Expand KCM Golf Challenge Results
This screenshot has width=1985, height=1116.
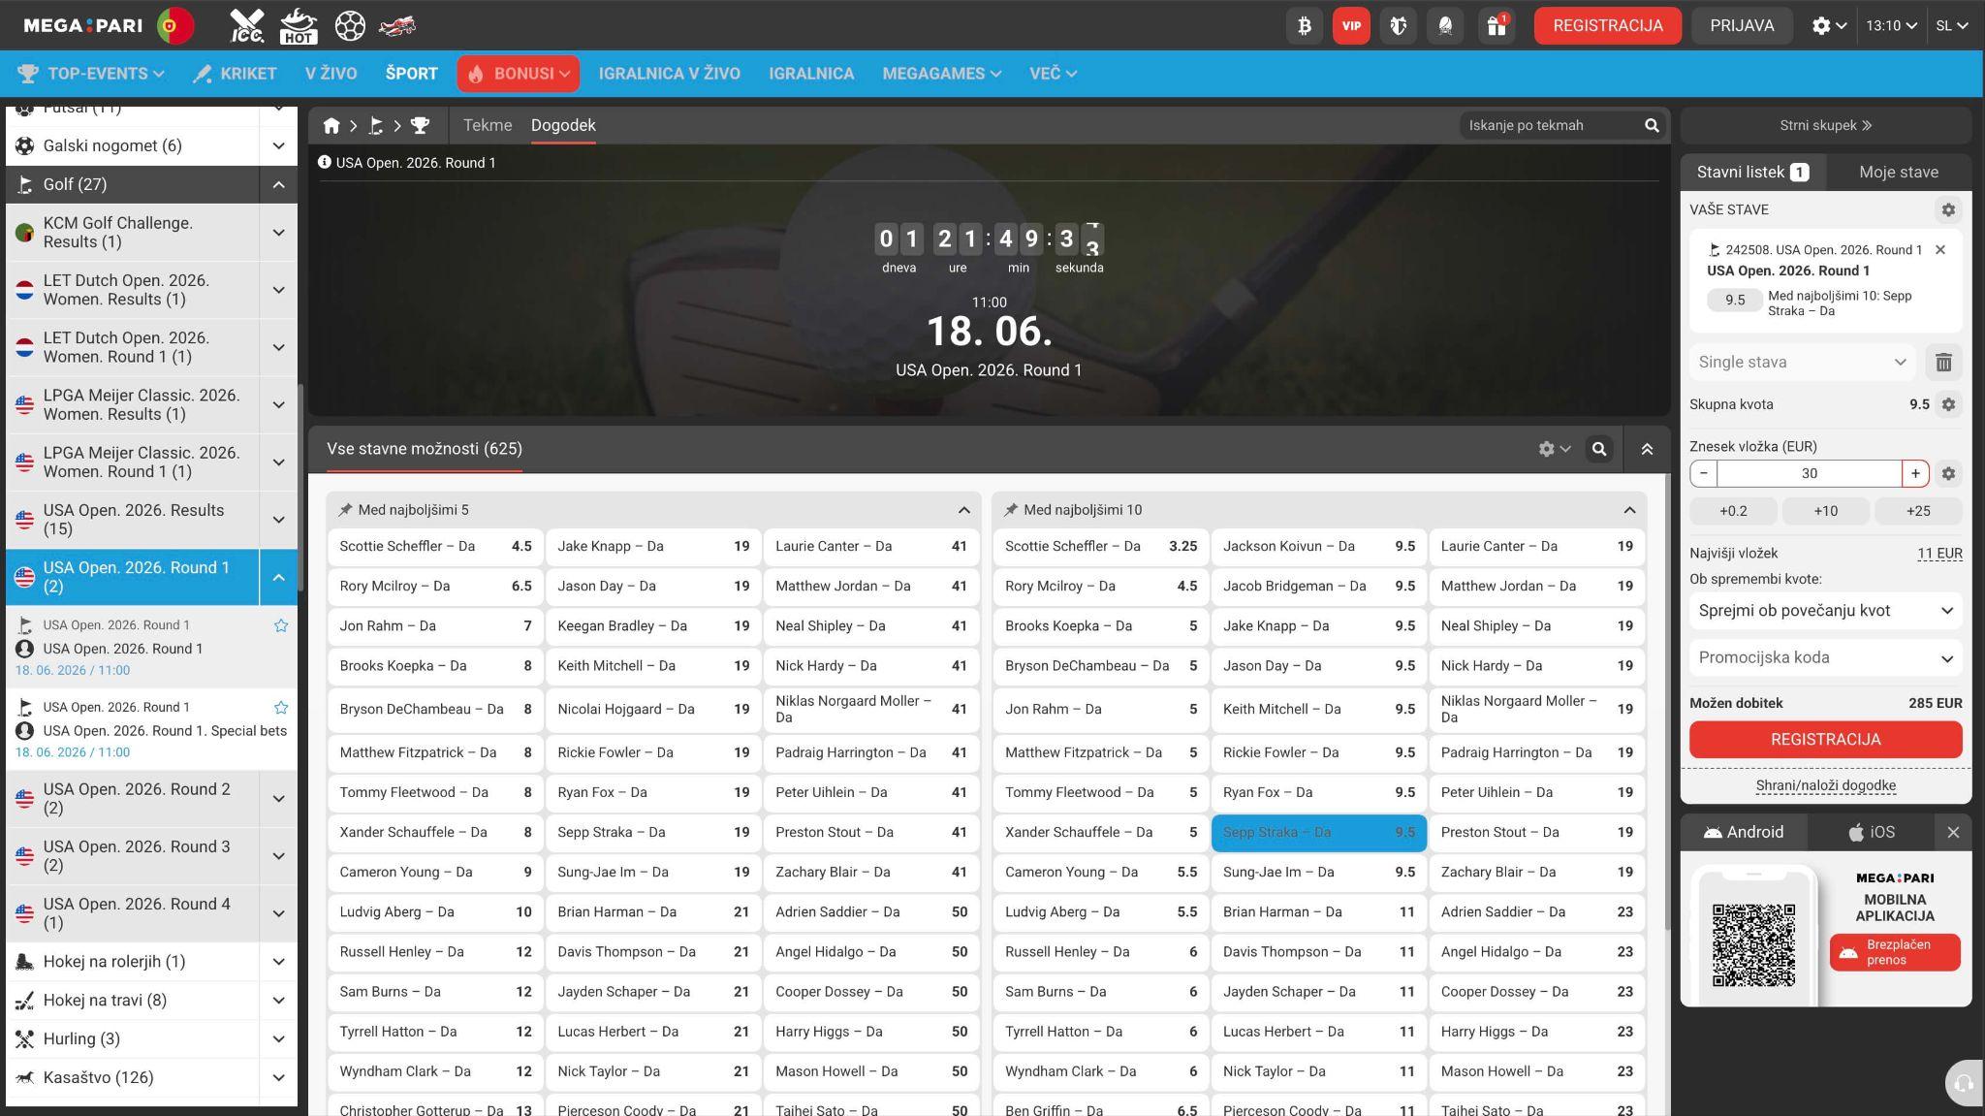[278, 233]
